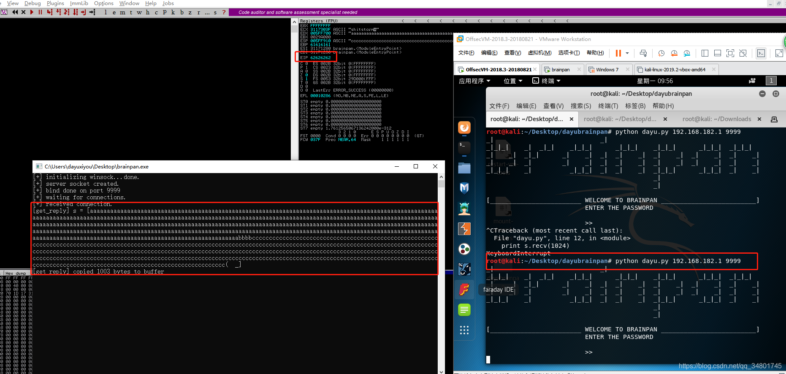This screenshot has width=786, height=374.
Task: Click VMware stretch guest display icon
Action: pyautogui.click(x=779, y=53)
